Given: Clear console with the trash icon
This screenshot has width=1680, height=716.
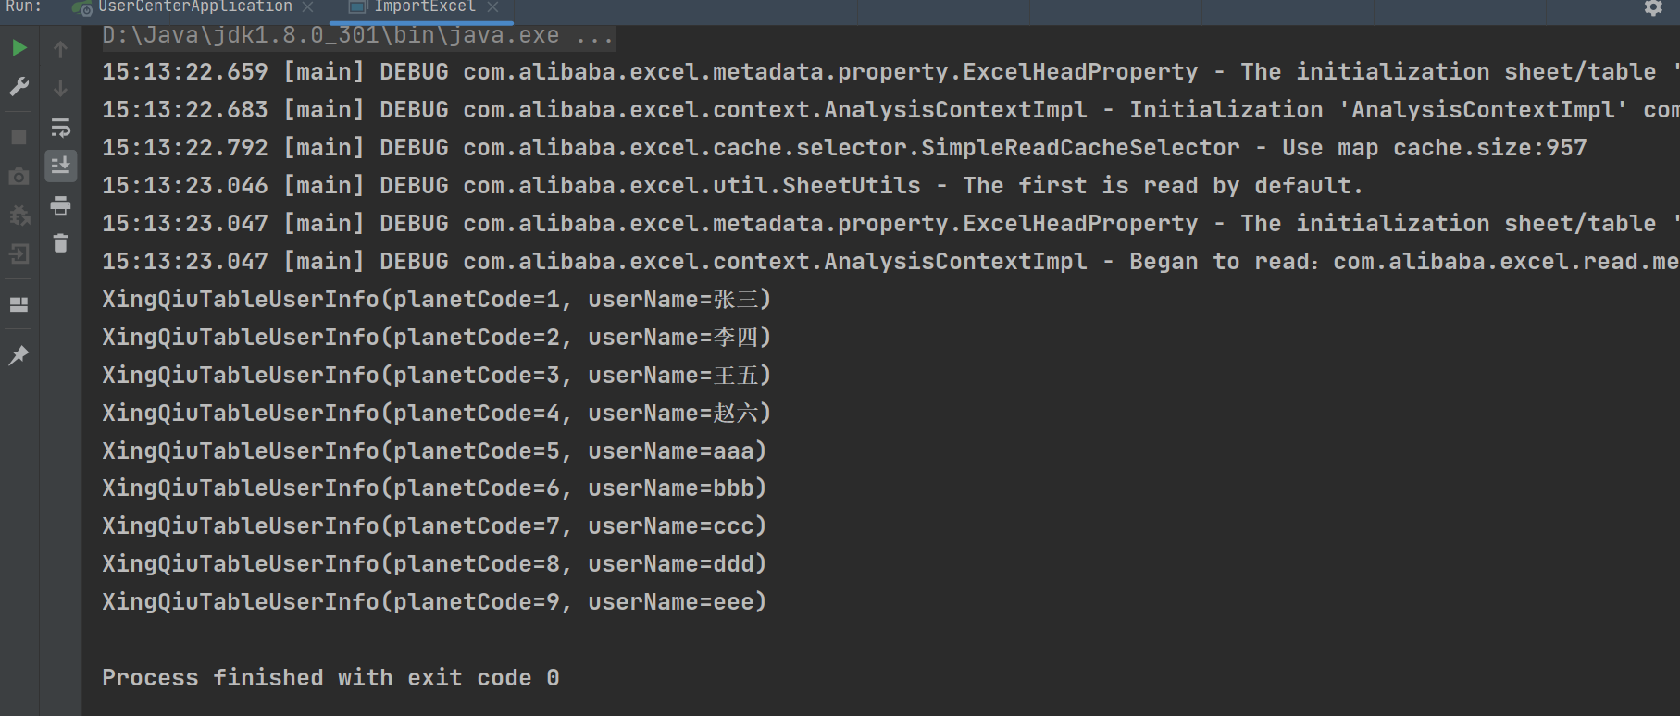Looking at the screenshot, I should (60, 243).
